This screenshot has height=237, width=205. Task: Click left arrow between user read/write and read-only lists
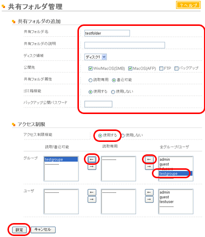92,192
